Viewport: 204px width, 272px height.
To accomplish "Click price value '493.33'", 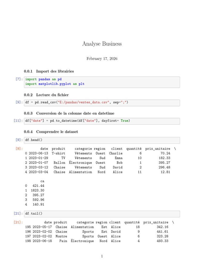I will coord(163,241).
